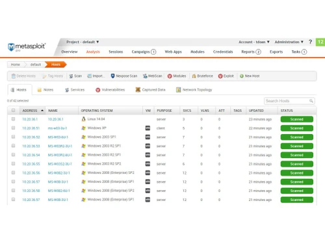Open the Credentials menu item
325x244 pixels.
[x=223, y=52]
